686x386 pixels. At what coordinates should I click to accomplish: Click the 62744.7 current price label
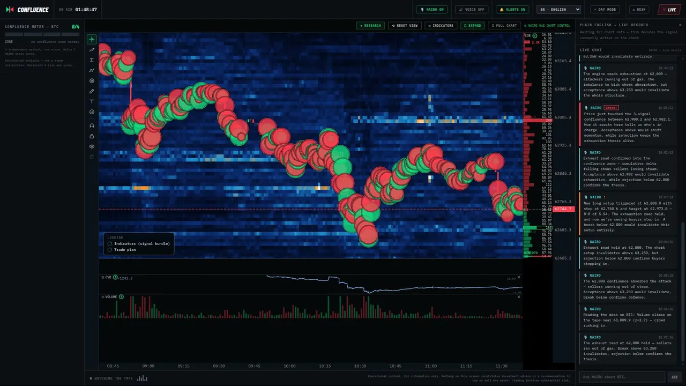[563, 209]
